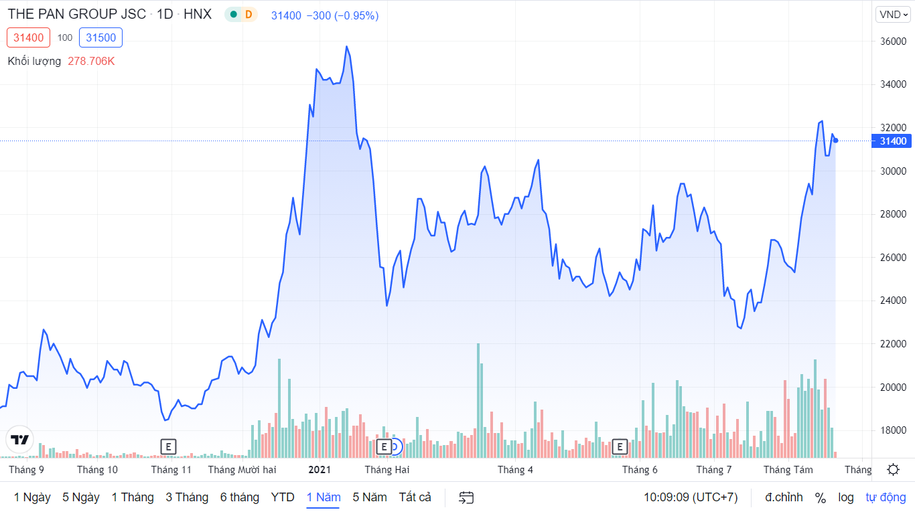Open the date range calendar icon
Image resolution: width=915 pixels, height=514 pixels.
466,497
